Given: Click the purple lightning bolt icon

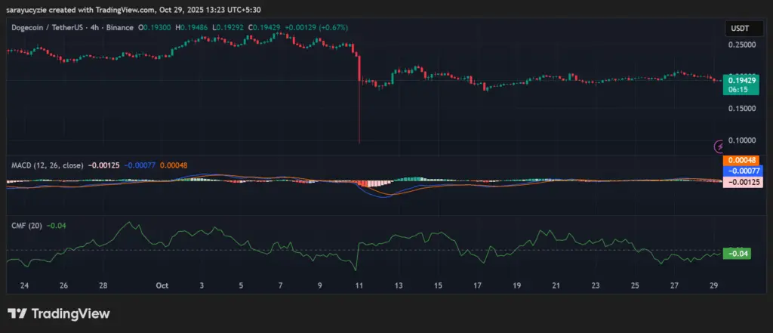Looking at the screenshot, I should (719, 146).
